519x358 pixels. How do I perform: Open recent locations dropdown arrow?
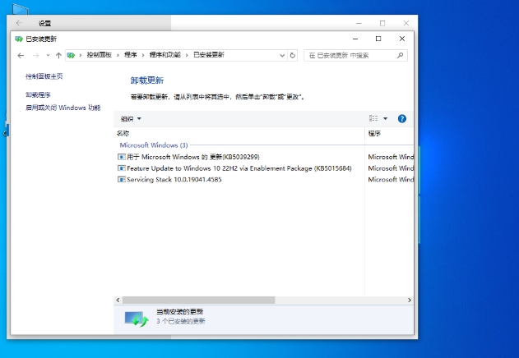coord(47,55)
